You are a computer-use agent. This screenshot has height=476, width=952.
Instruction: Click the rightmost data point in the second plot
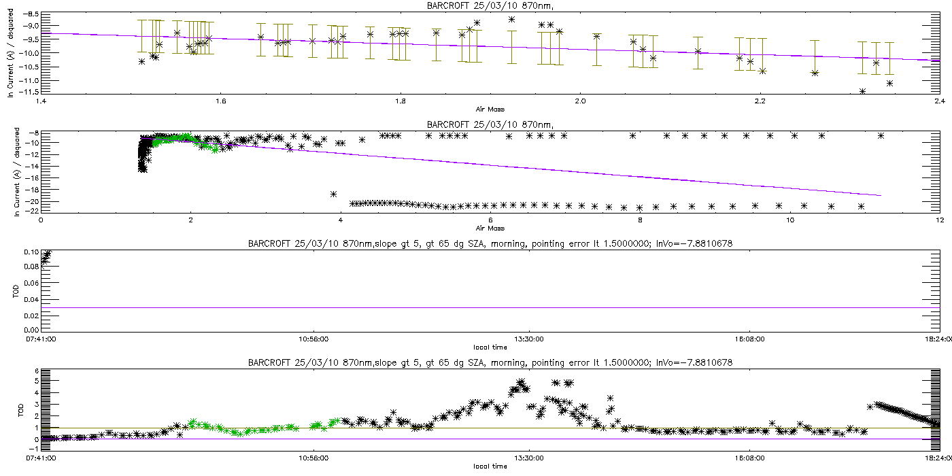(881, 135)
